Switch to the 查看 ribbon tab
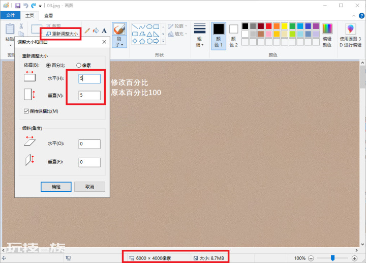Screen dimensions: 366x263 coord(49,16)
